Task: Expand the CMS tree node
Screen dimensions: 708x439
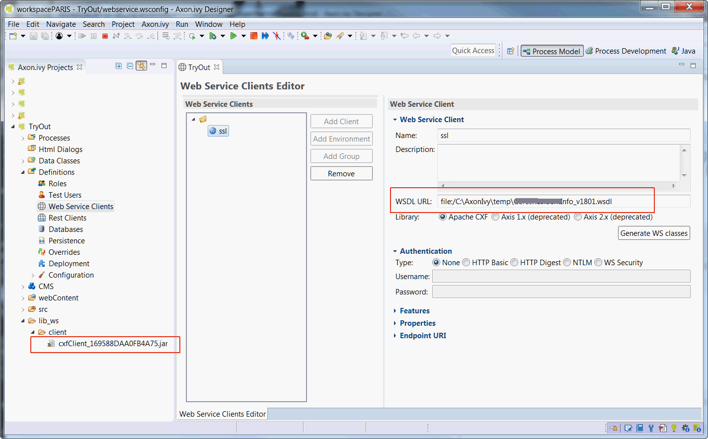Action: 23,287
